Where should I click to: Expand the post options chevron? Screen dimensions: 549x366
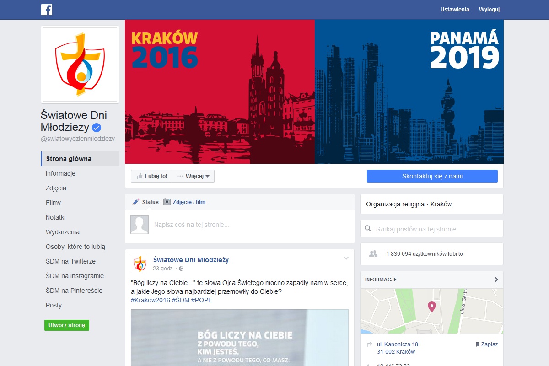pos(346,258)
